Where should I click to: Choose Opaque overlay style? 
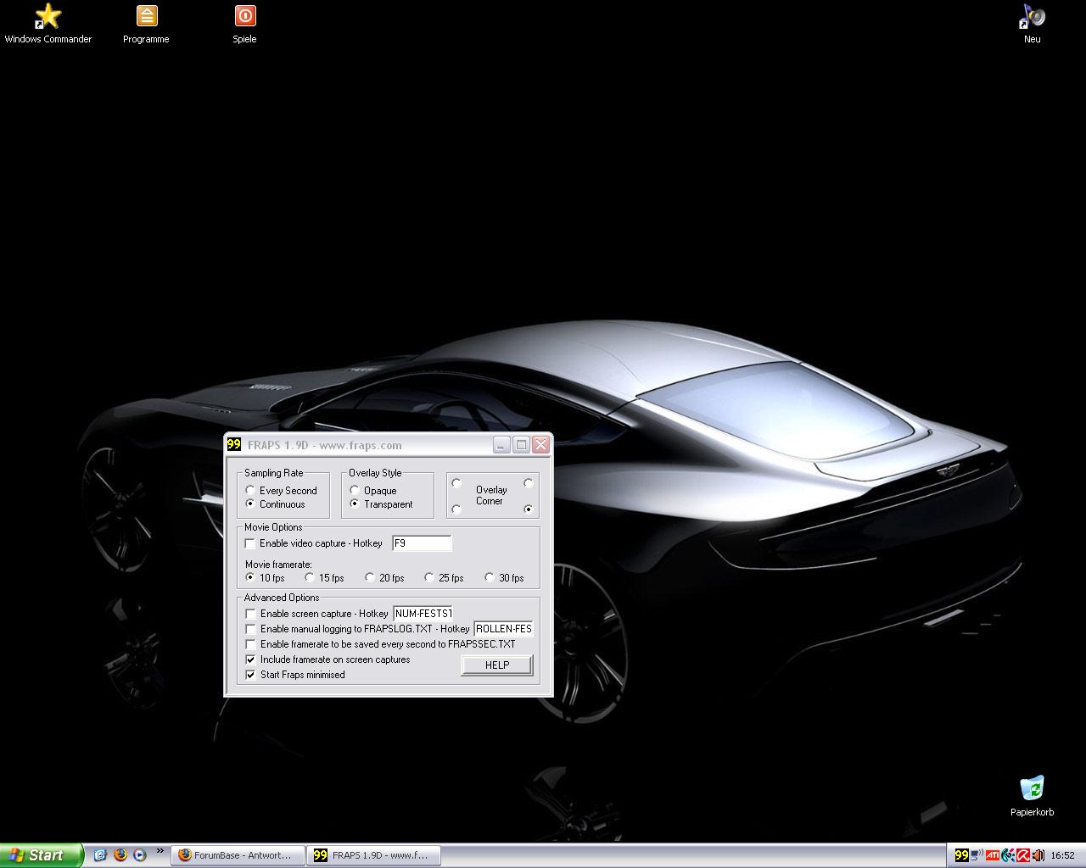pos(355,491)
